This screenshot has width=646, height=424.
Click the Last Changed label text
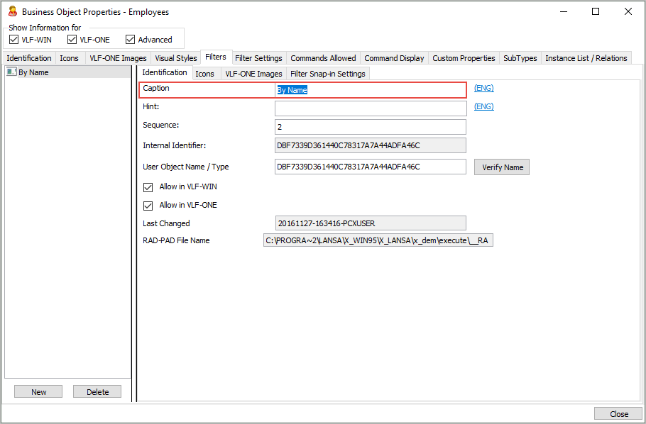coord(166,223)
